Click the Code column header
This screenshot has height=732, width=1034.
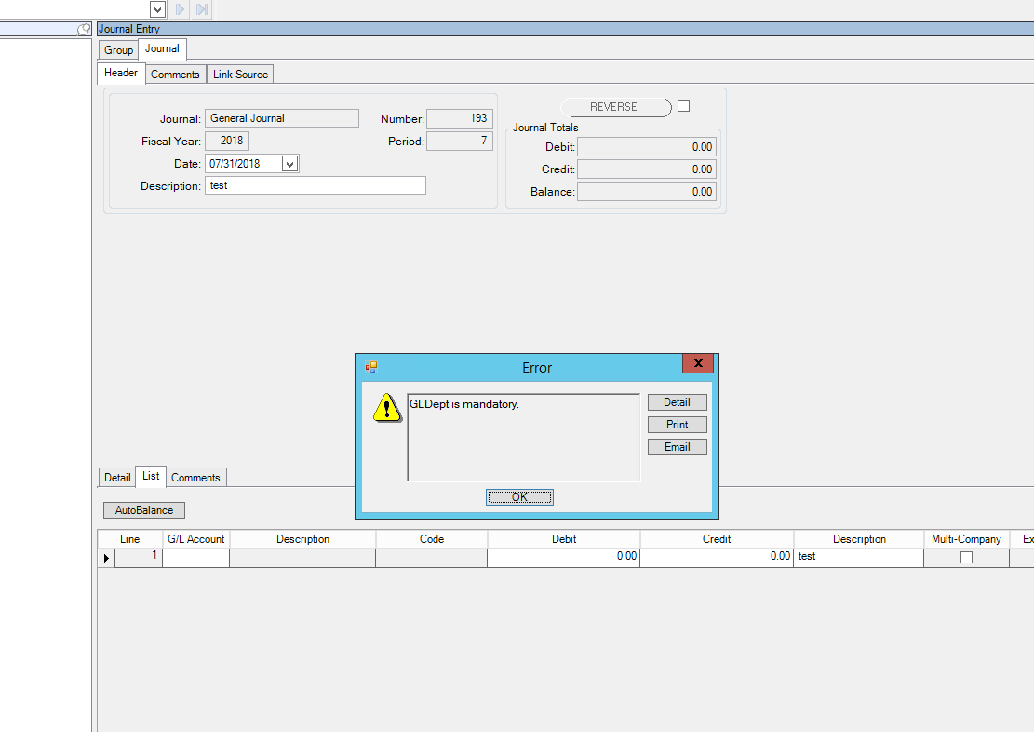(x=431, y=539)
